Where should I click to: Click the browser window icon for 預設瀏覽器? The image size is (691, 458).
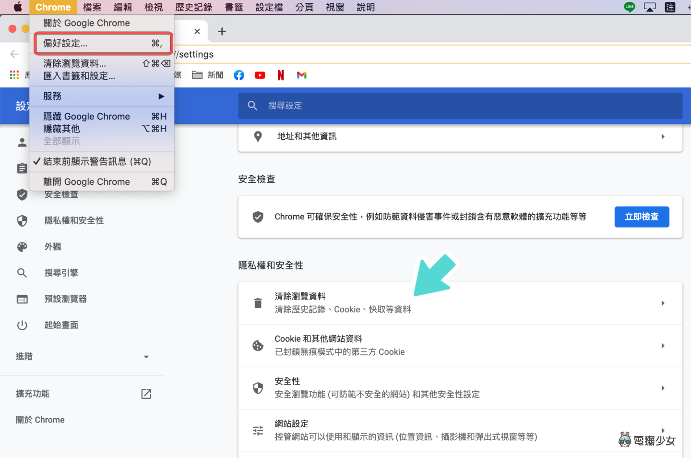(x=22, y=299)
